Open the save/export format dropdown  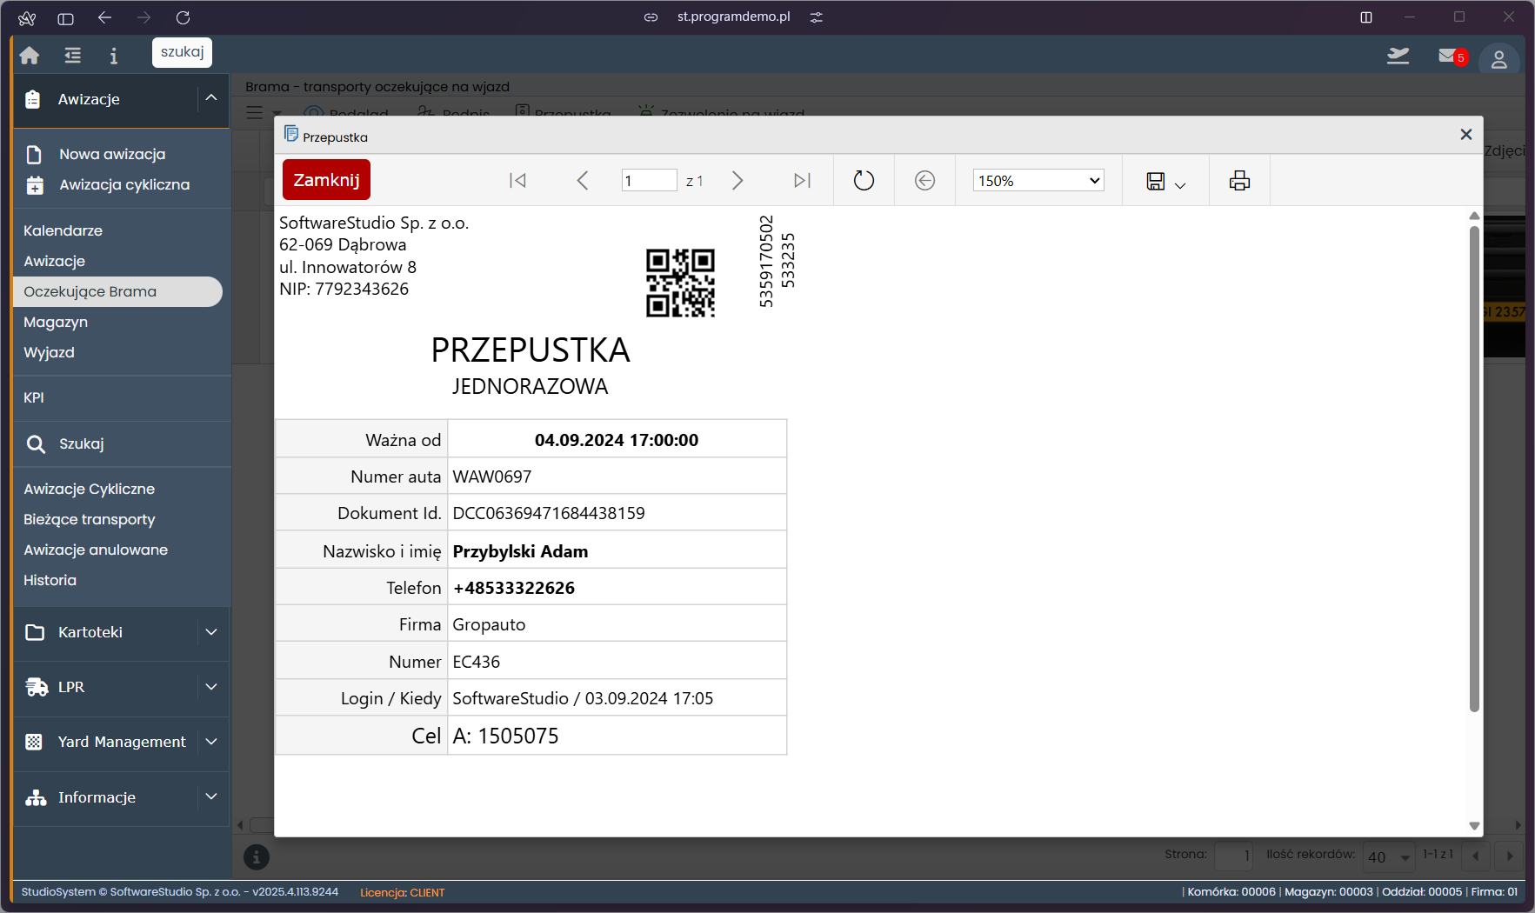1165,181
